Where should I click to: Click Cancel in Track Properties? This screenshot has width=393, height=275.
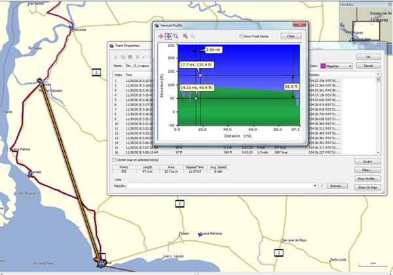[x=368, y=65]
